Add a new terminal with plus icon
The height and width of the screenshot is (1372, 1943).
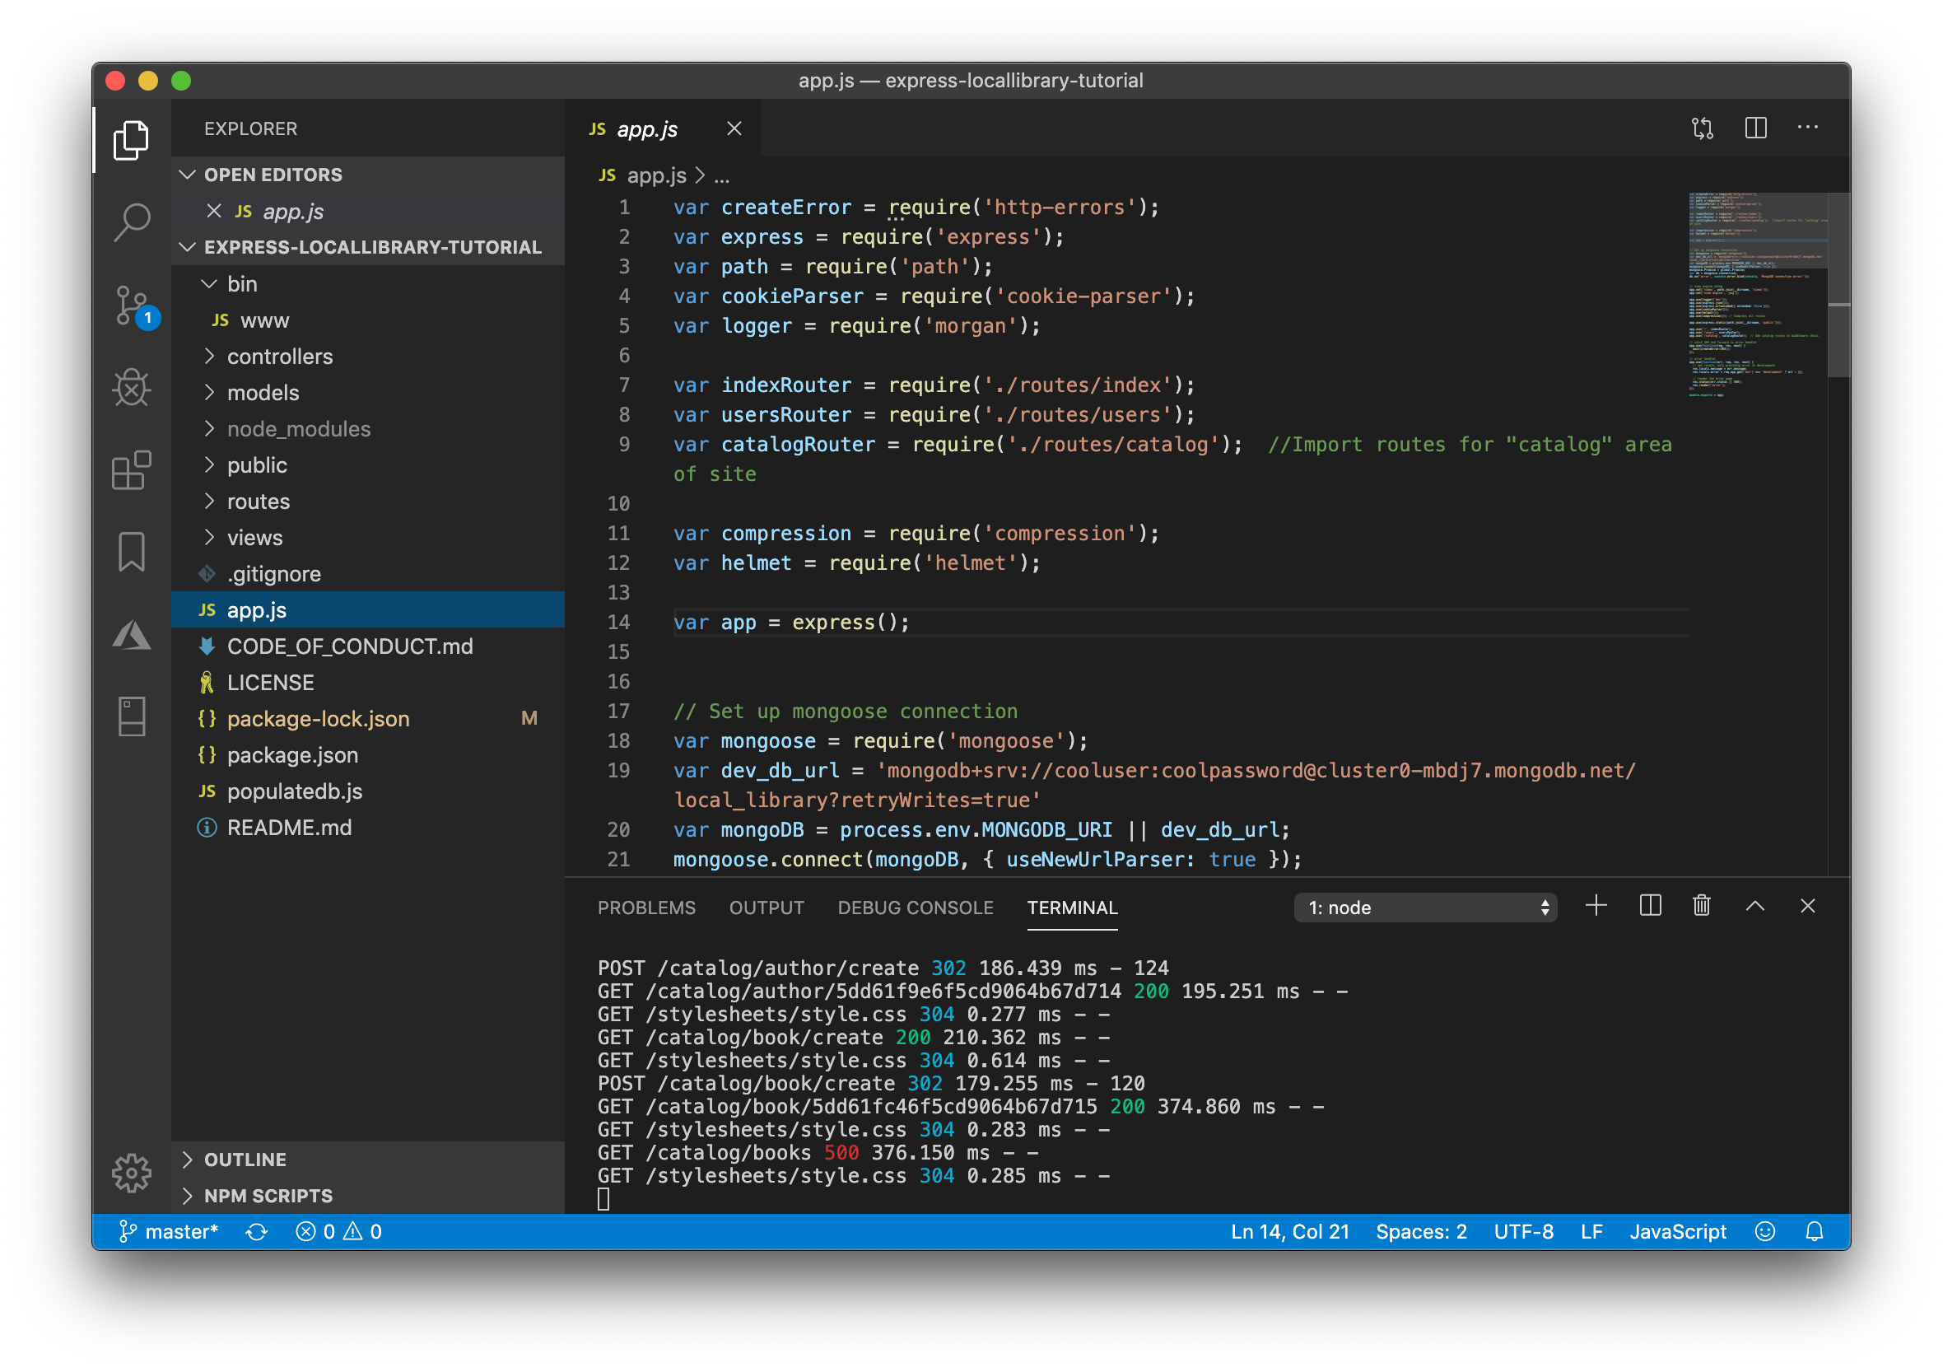(x=1596, y=907)
